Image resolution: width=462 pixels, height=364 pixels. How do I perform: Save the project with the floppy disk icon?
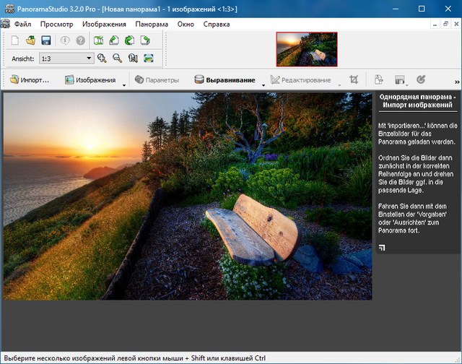(45, 40)
